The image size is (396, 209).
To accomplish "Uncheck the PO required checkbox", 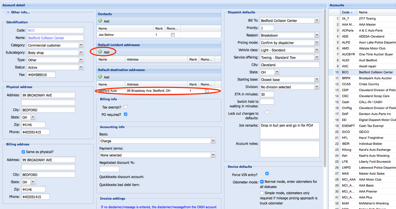I will tap(126, 114).
